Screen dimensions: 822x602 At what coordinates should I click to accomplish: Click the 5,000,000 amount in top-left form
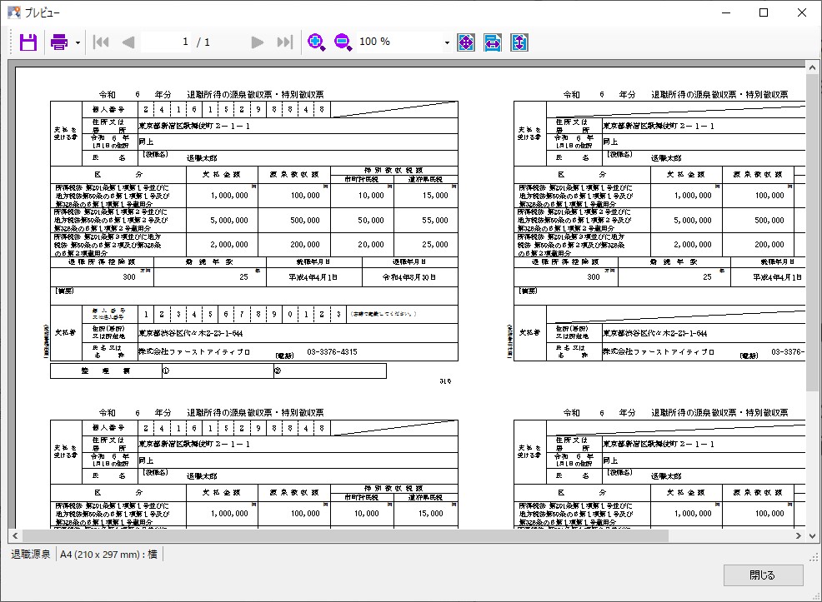[x=229, y=221]
